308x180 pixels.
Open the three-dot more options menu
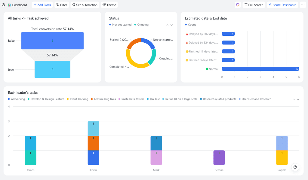(303, 5)
